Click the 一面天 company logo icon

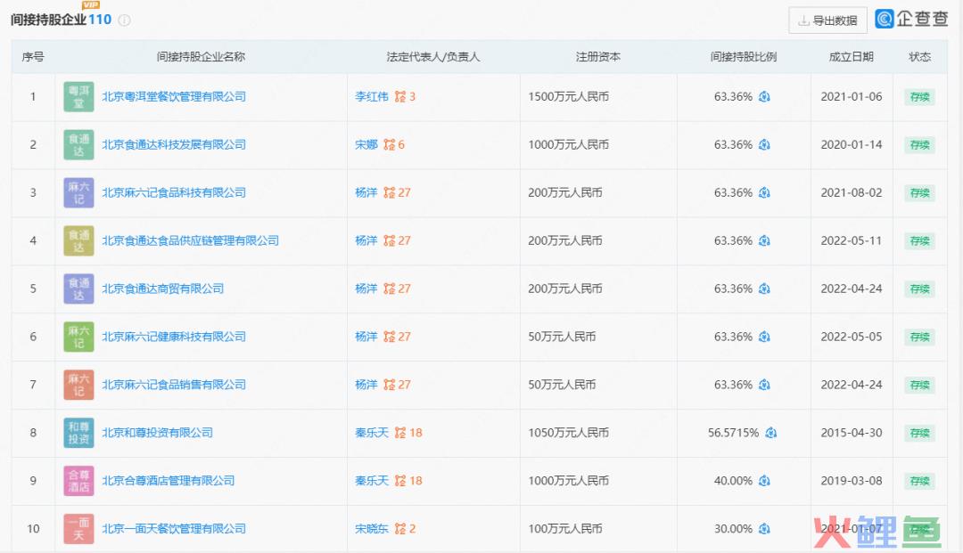click(78, 529)
